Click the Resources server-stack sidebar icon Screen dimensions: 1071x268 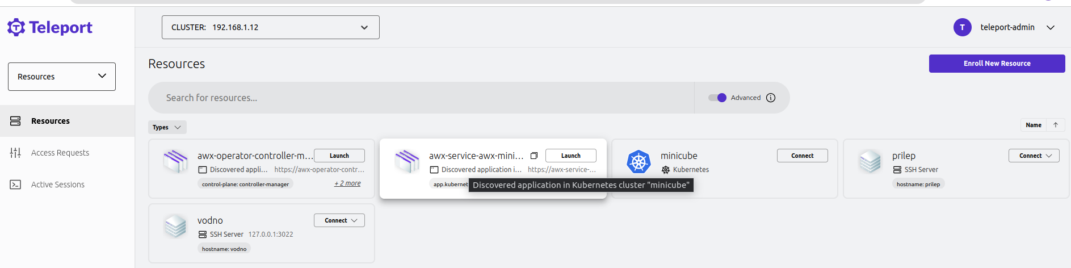tap(15, 121)
